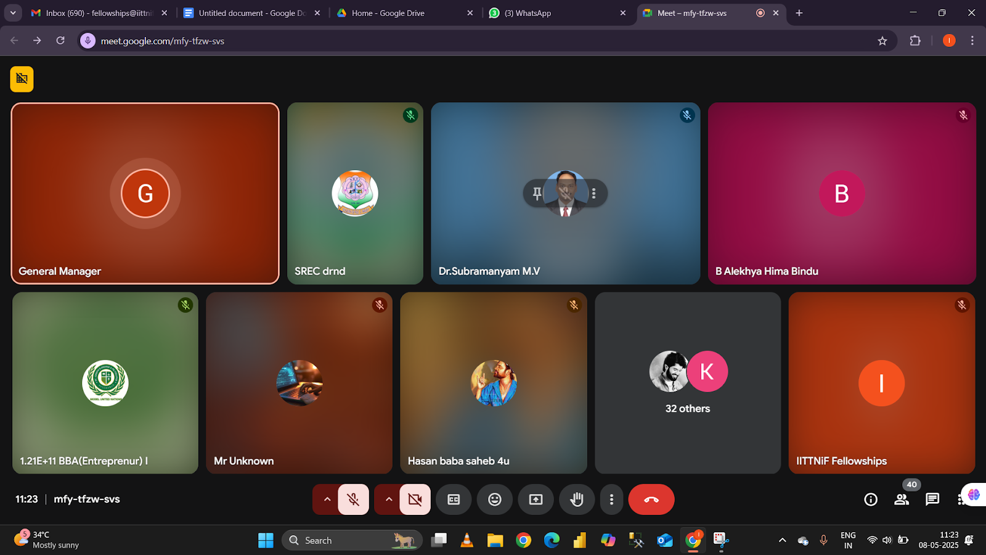986x555 pixels.
Task: Open a new browser tab
Action: tap(799, 13)
